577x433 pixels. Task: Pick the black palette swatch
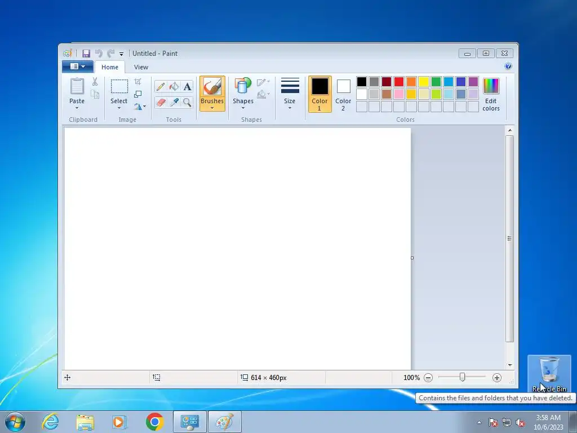tap(362, 82)
